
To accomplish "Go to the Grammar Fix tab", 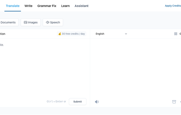I will click(x=47, y=6).
